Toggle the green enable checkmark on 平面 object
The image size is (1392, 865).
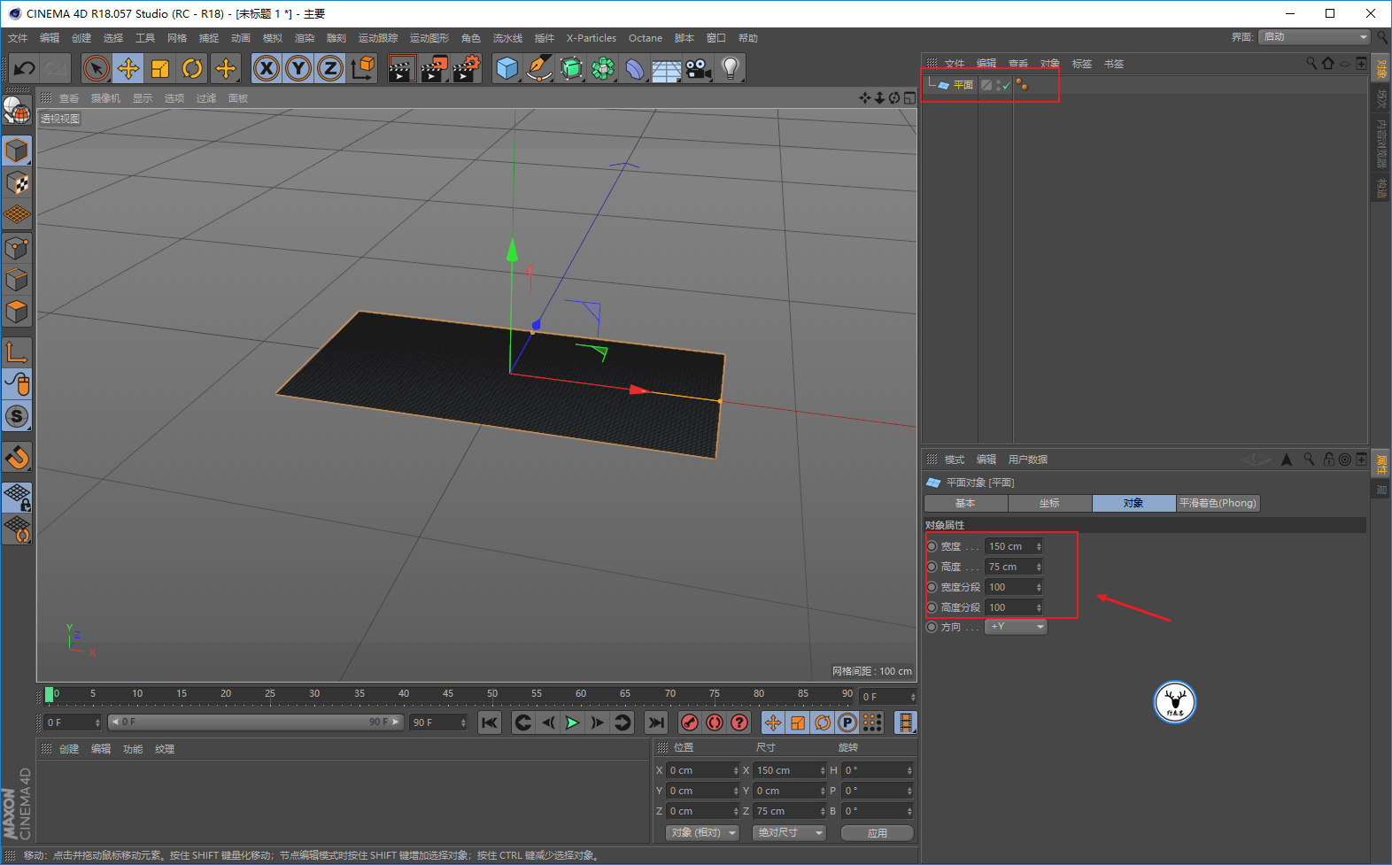click(1007, 85)
